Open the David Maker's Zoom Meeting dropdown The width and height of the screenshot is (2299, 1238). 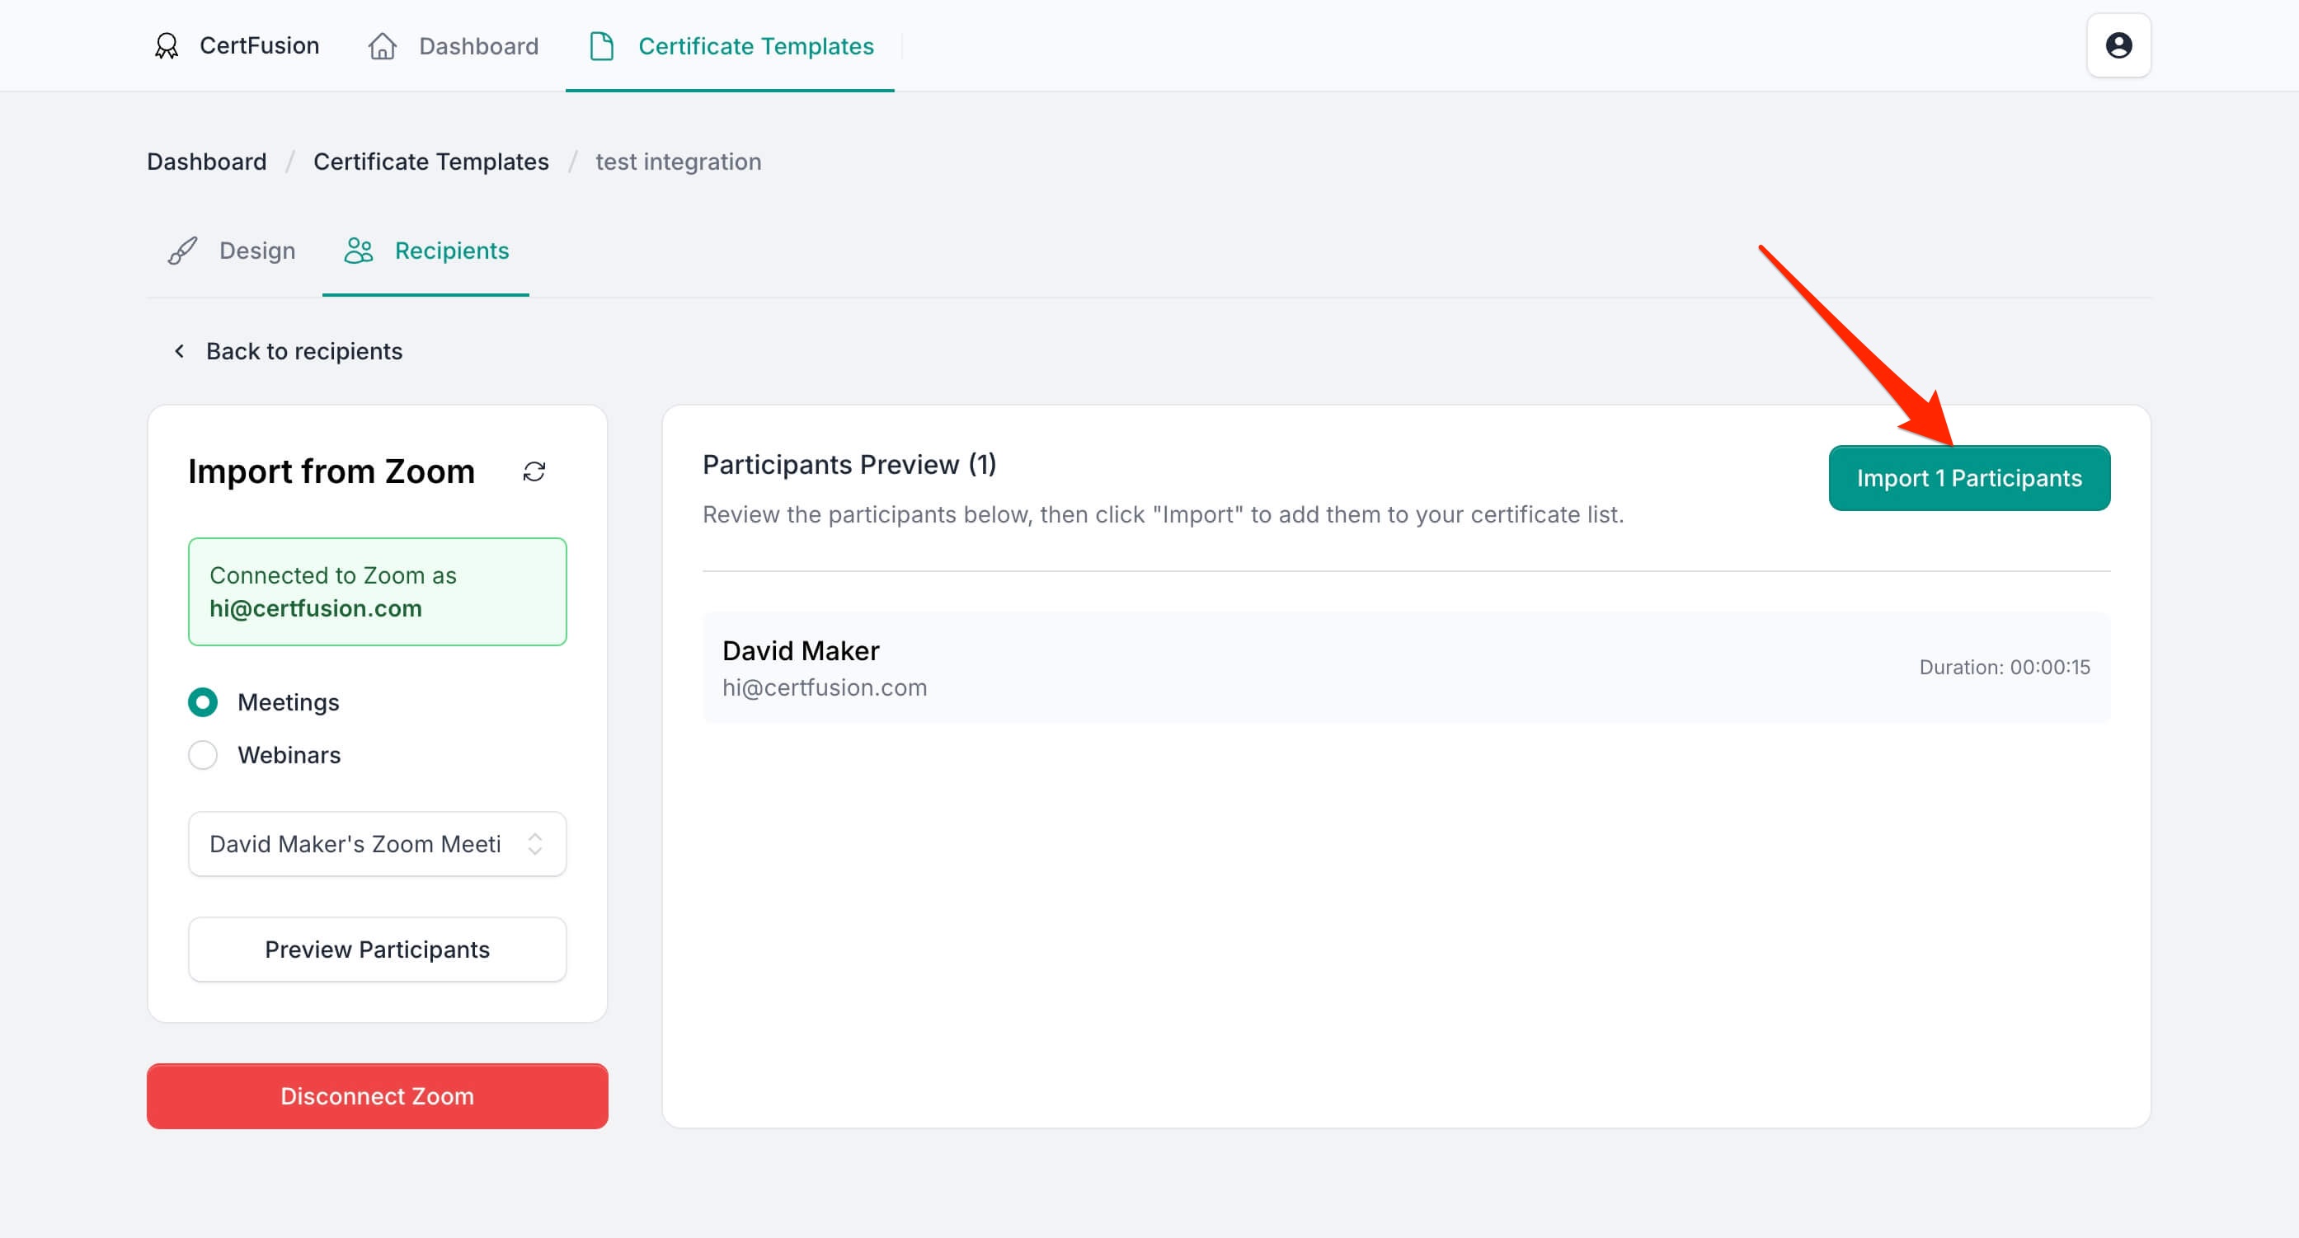355,844
